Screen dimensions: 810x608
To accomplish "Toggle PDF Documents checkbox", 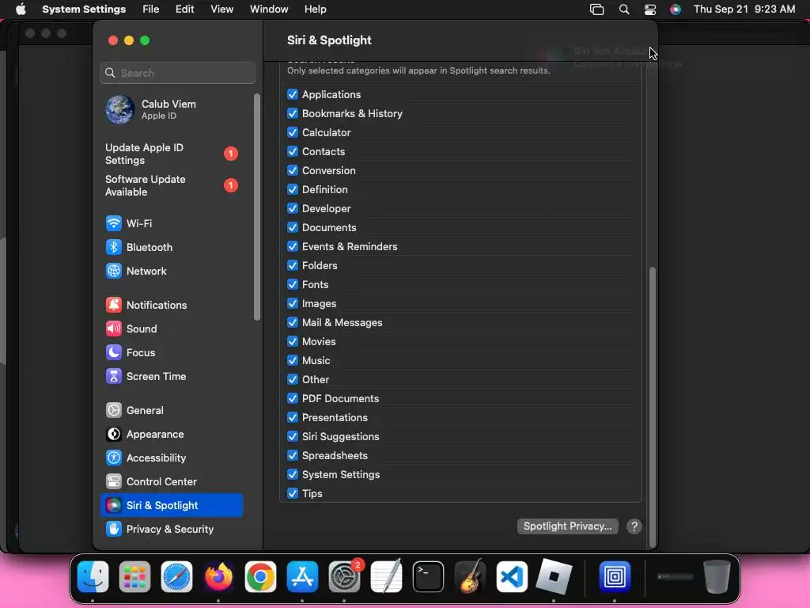I will tap(293, 399).
